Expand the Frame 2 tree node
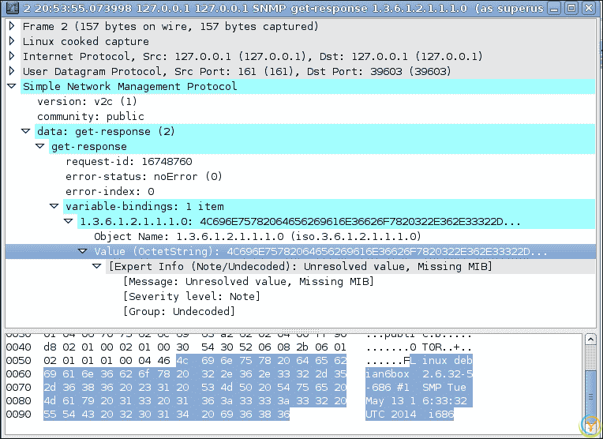Screen dimensions: 603x439 (x=11, y=26)
